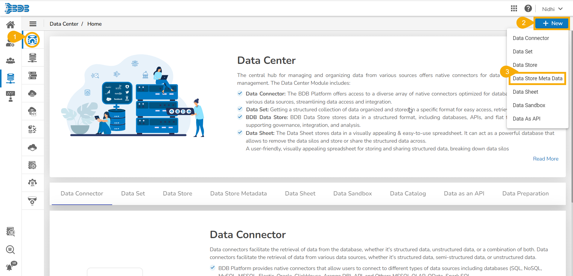Click the blue New button
The image size is (573, 276).
coord(552,23)
